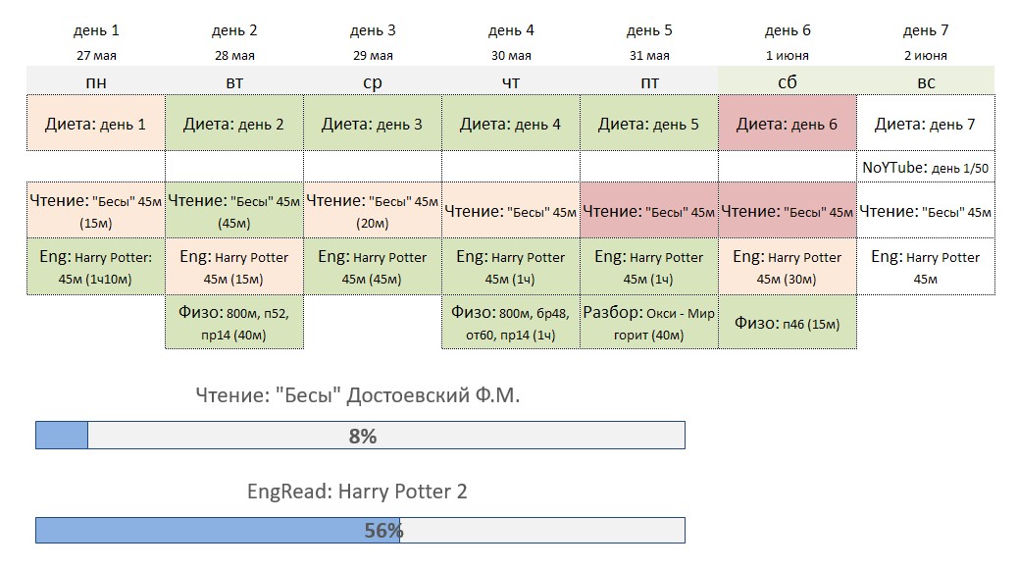Click Monday's Чтение "Бесы" (15м) cell
Screen dimensions: 1018x570
coord(96,211)
